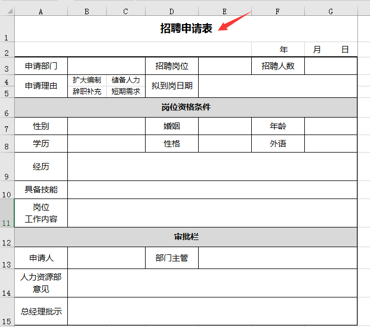
Task: Select column F header
Action: [x=278, y=11]
